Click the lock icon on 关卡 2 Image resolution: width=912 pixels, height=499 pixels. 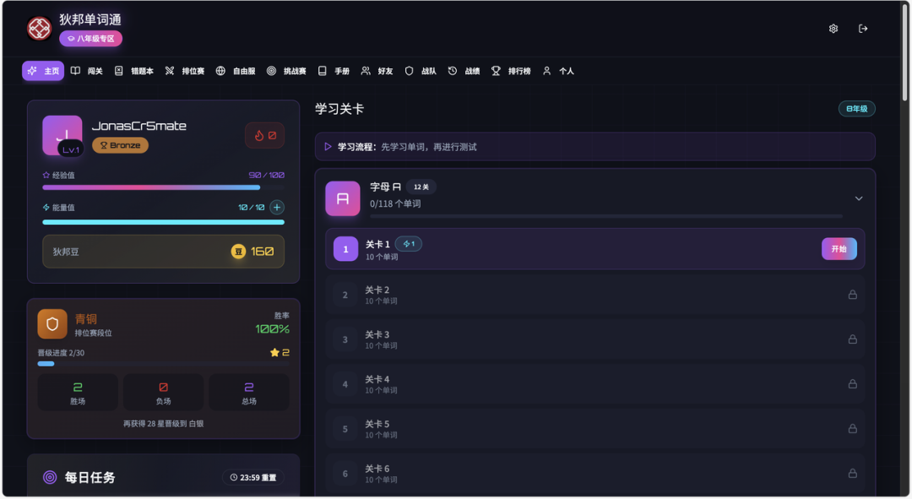(x=852, y=295)
